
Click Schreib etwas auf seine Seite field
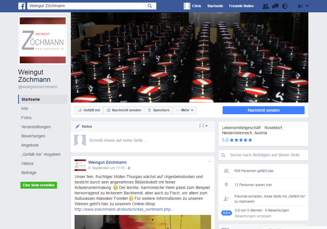point(118,140)
